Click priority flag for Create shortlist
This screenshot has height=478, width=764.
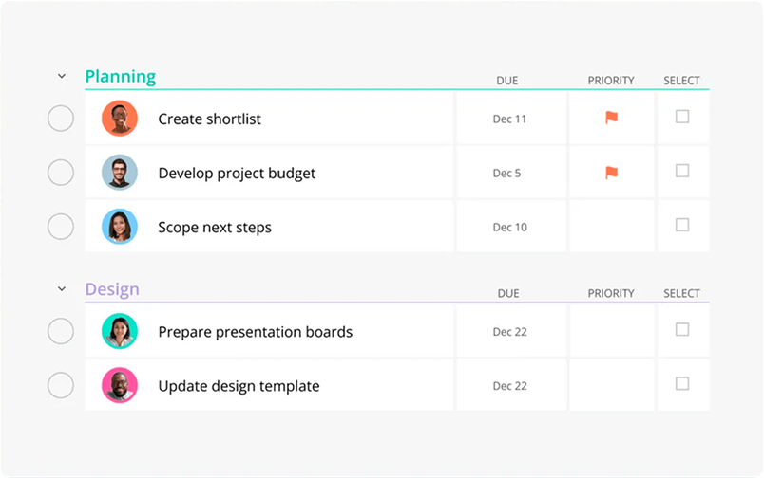coord(611,118)
